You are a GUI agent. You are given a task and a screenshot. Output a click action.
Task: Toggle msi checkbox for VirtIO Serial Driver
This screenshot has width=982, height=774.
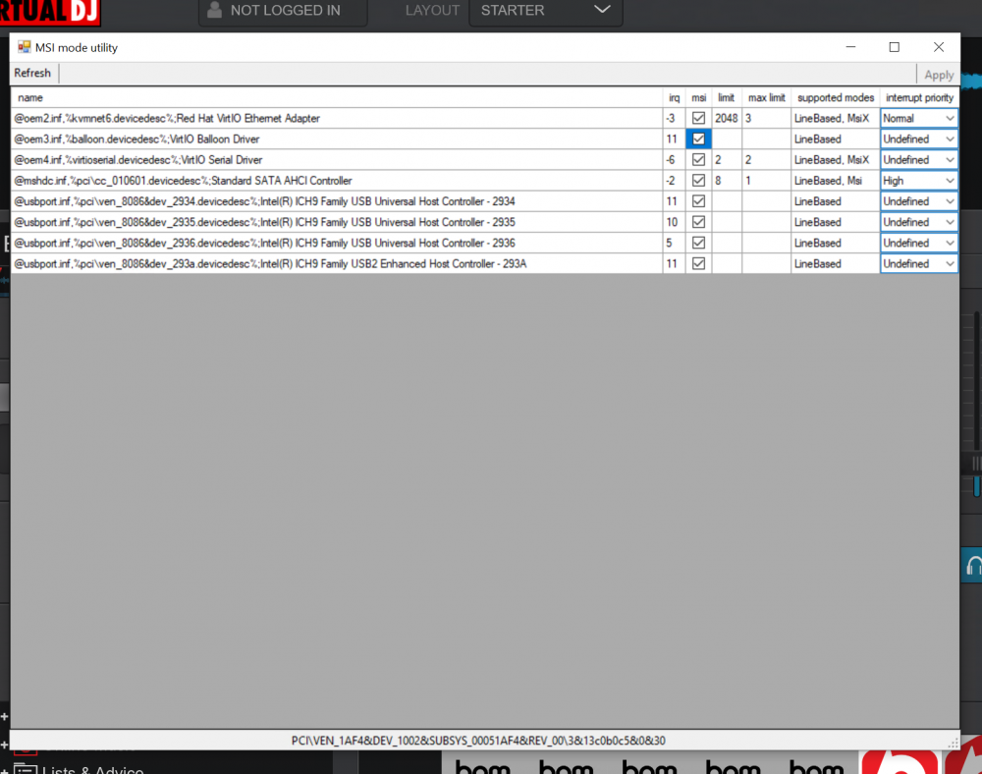click(698, 160)
